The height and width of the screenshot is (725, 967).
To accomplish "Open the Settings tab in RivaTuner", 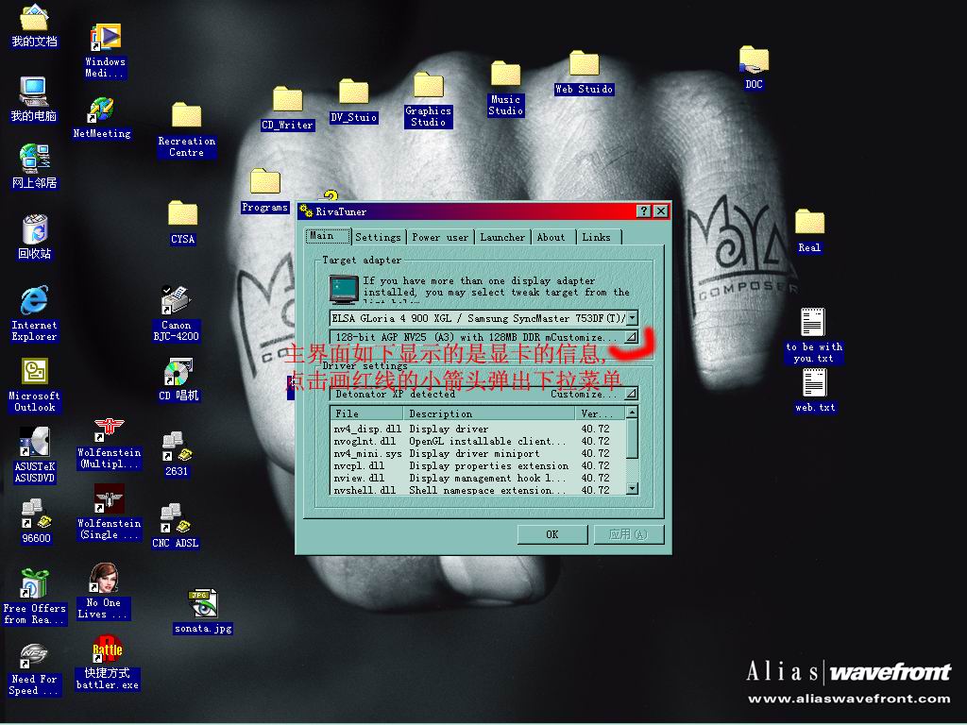I will (x=378, y=237).
